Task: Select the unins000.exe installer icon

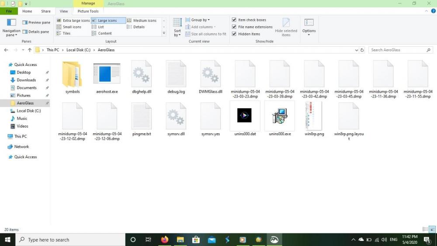Action: 280,116
